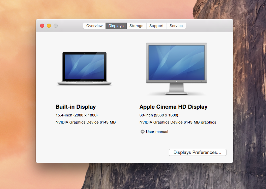This screenshot has height=189, width=266.
Task: Click the 30-inch (2560 x 1600) text
Action: 159,115
